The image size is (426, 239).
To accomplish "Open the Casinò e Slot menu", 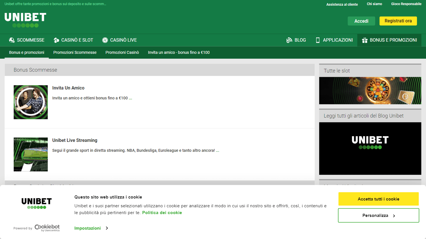I will [73, 40].
